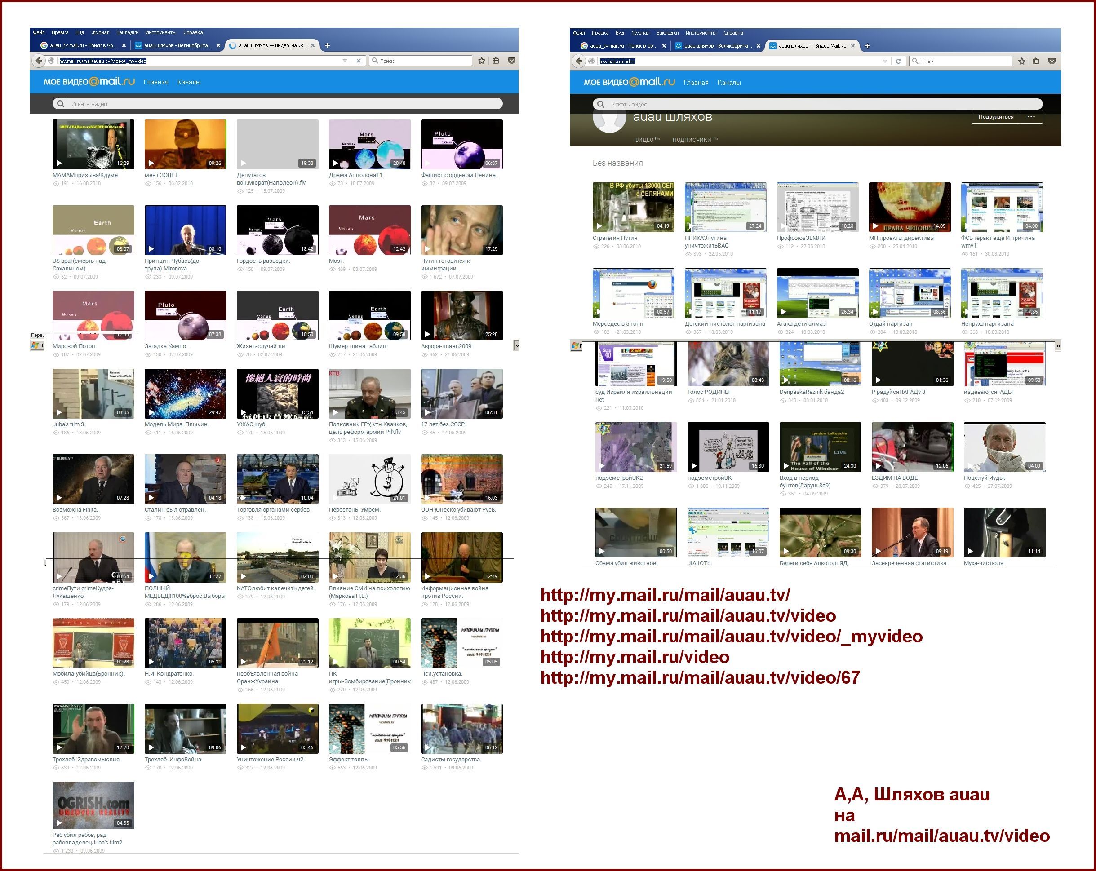The image size is (1096, 871).
Task: Open the Инструменты menu in right browser
Action: tap(701, 33)
